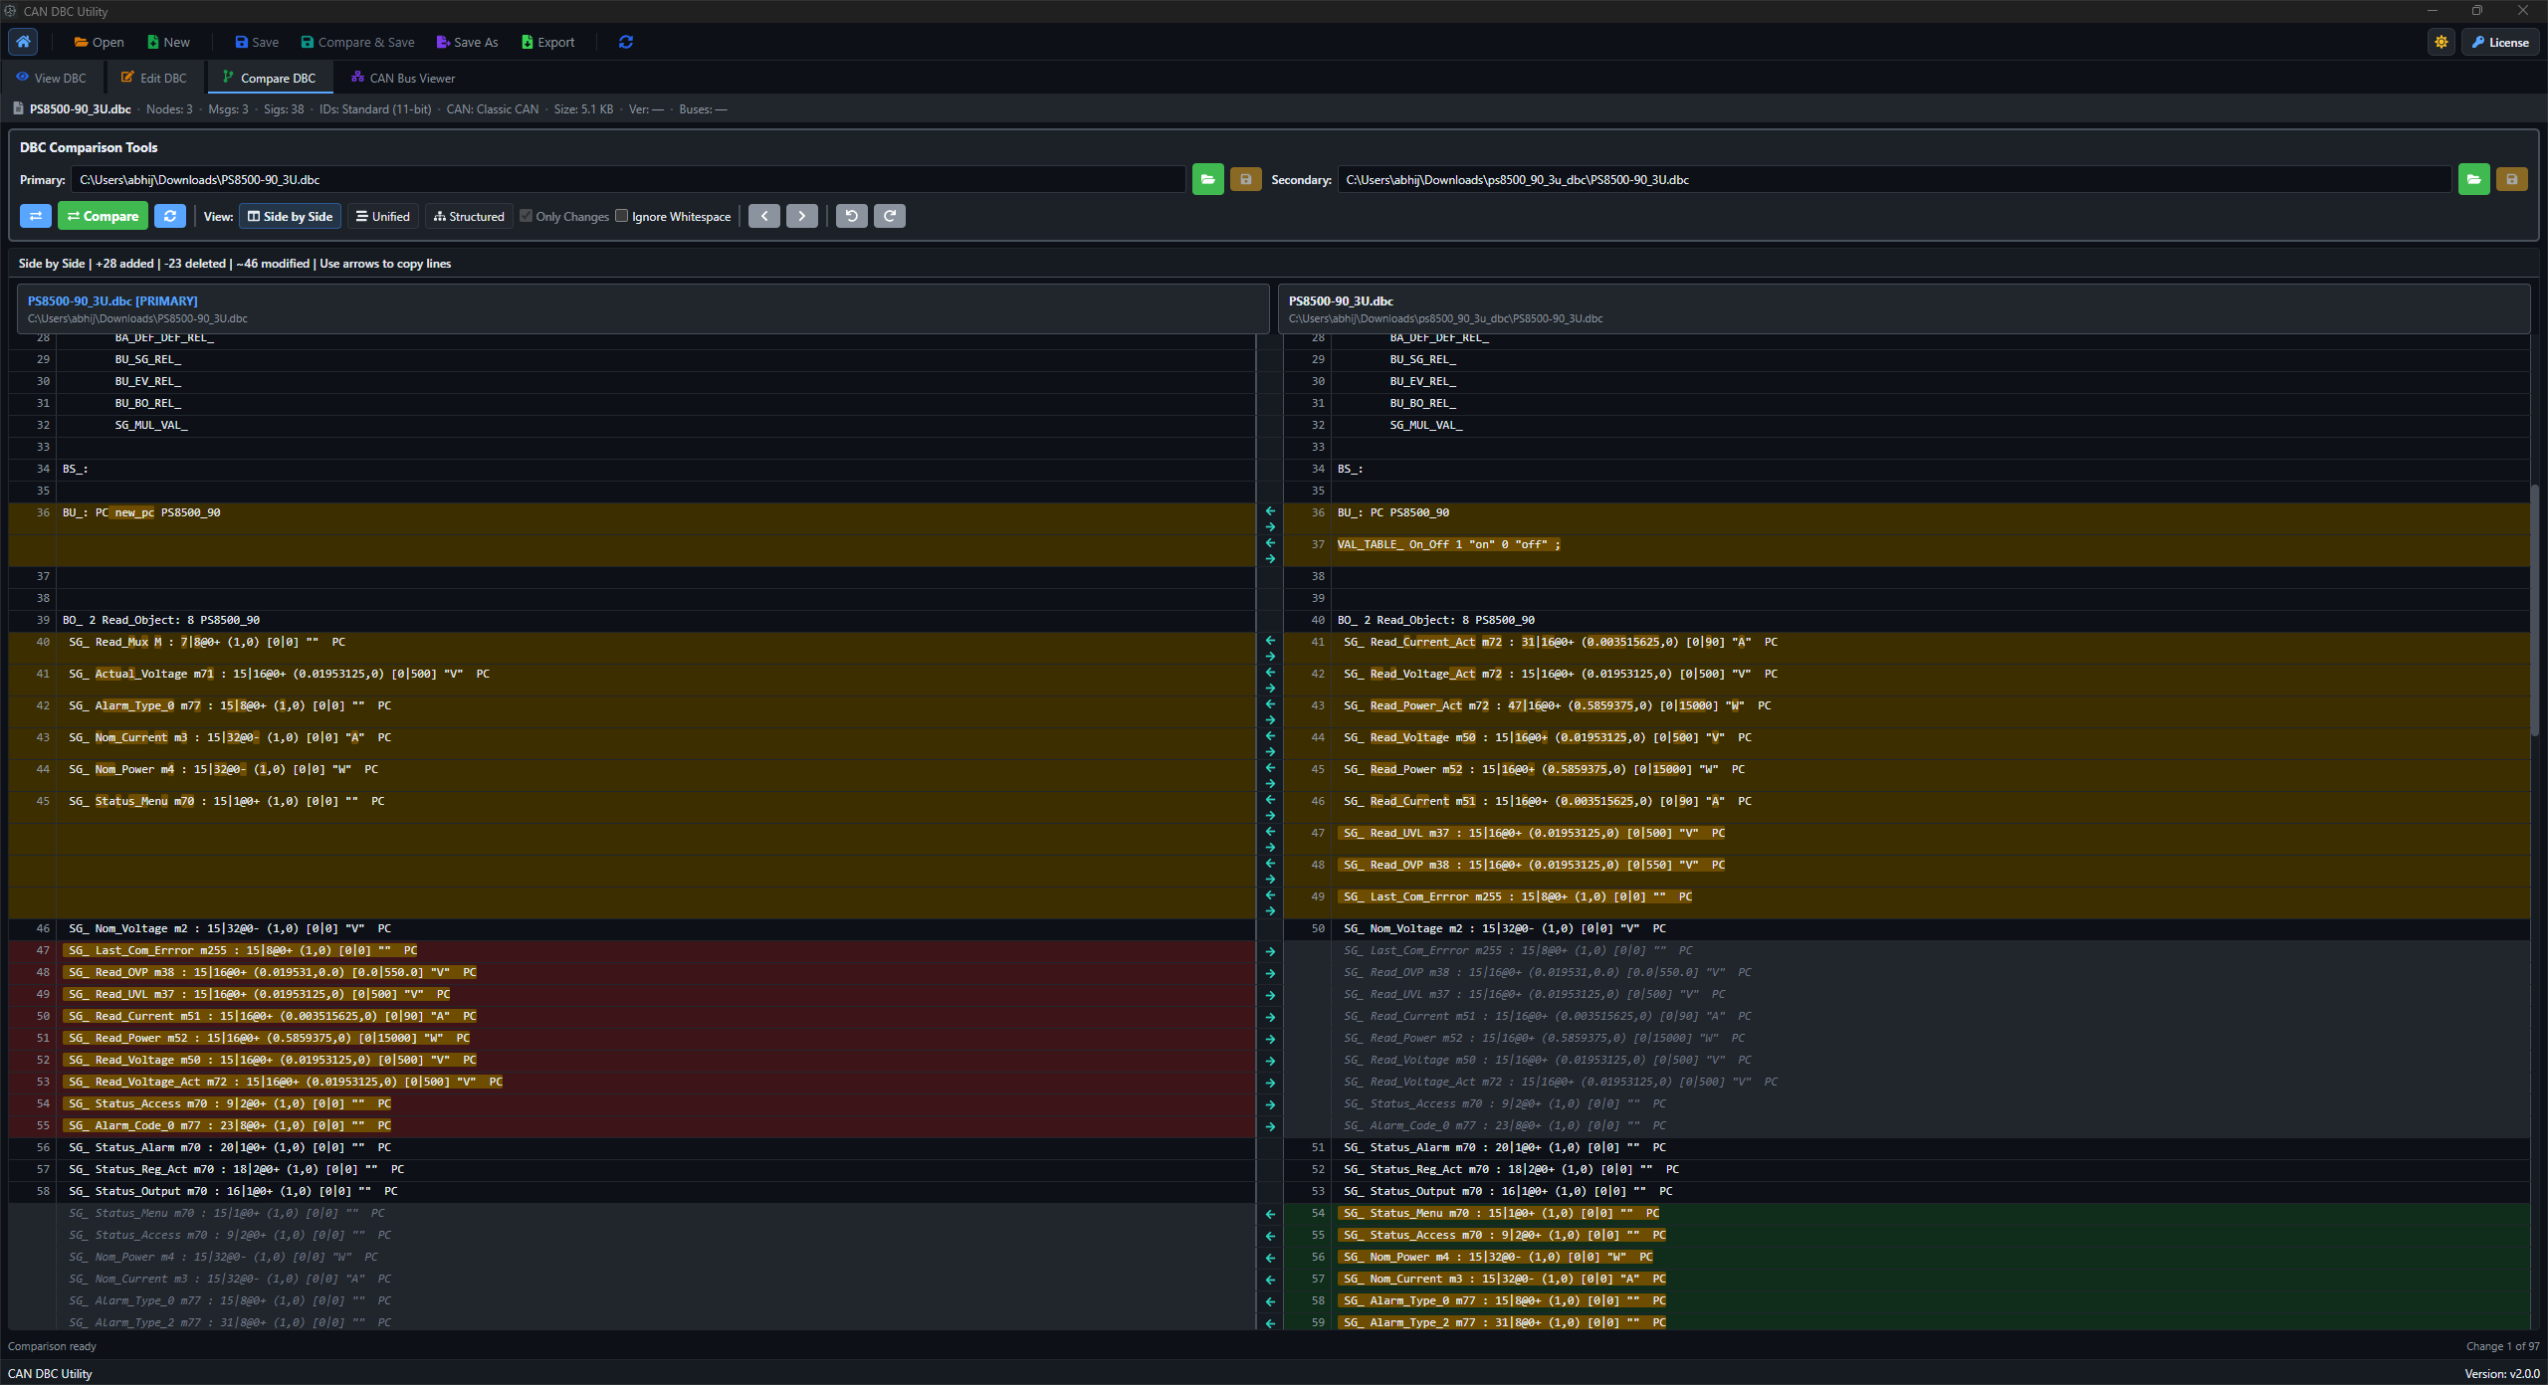Click blue reload icon beside Compare
Image resolution: width=2548 pixels, height=1385 pixels.
[170, 216]
